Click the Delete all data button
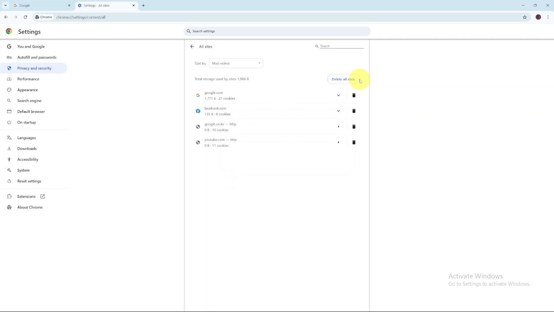 (343, 79)
